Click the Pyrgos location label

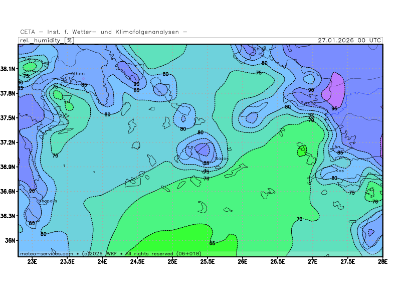(x=308, y=103)
